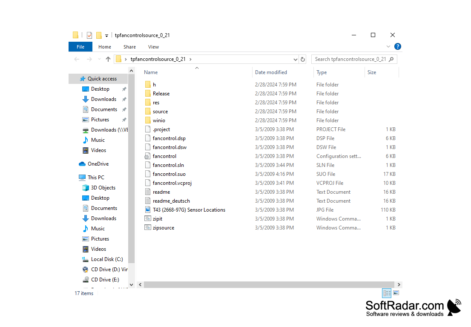The image size is (471, 327).
Task: Click the refresh icon in address bar
Action: pos(303,59)
